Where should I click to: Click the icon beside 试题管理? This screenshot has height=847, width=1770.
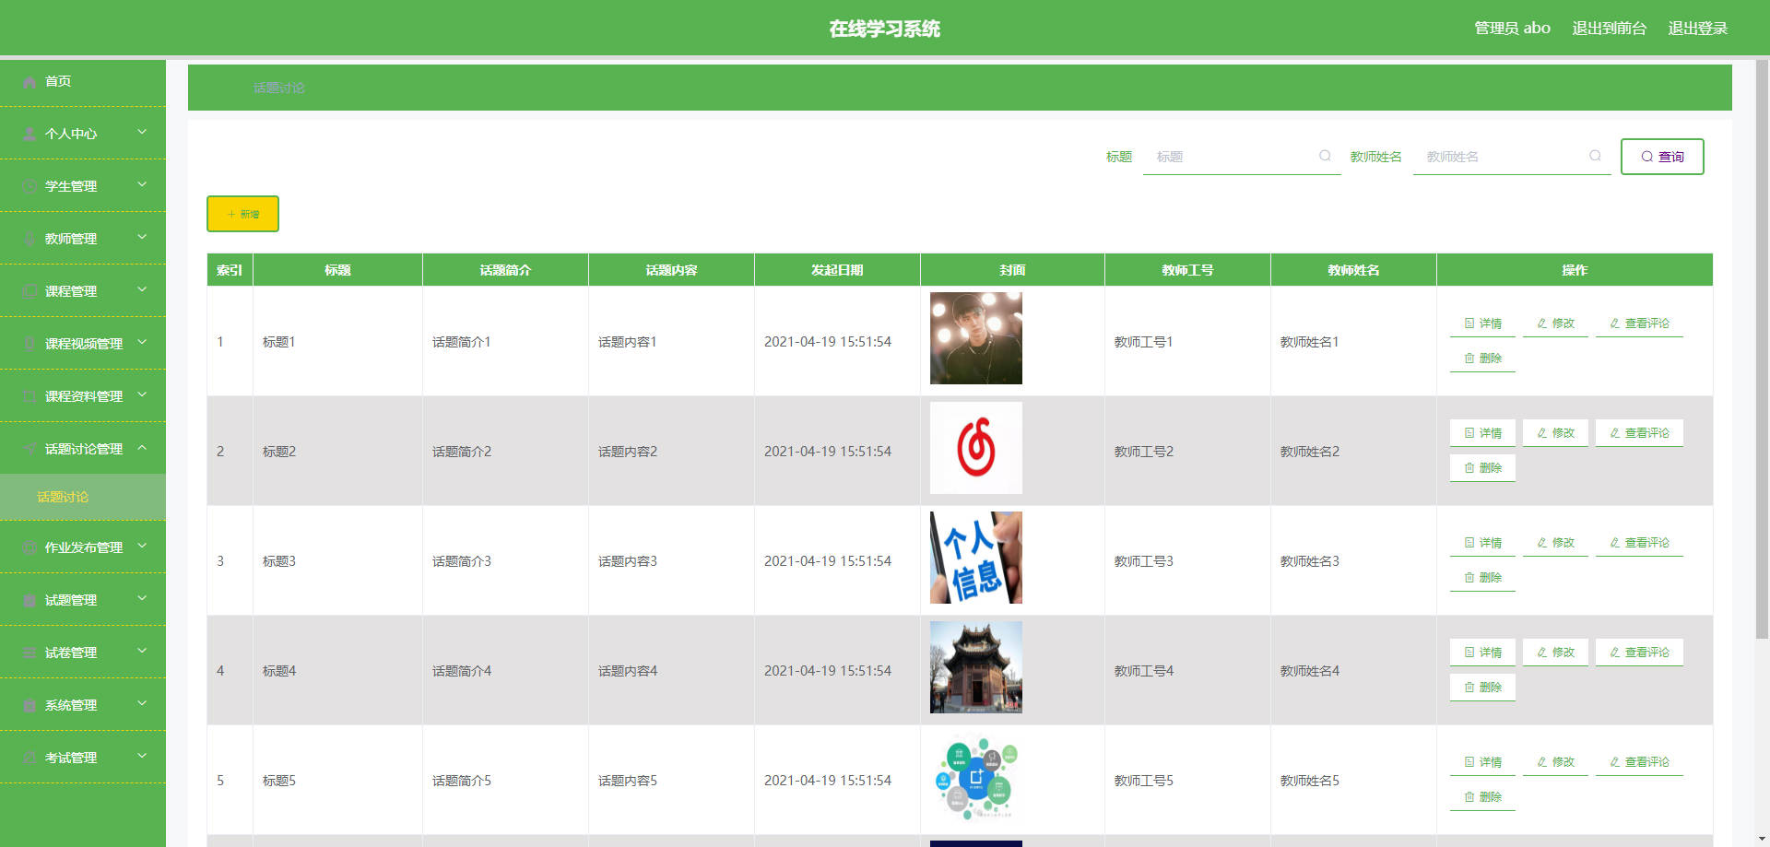pos(29,600)
